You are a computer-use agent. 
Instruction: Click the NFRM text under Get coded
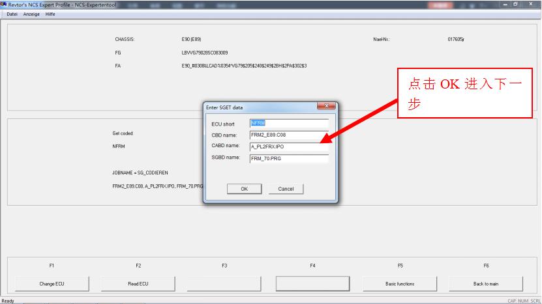point(119,146)
